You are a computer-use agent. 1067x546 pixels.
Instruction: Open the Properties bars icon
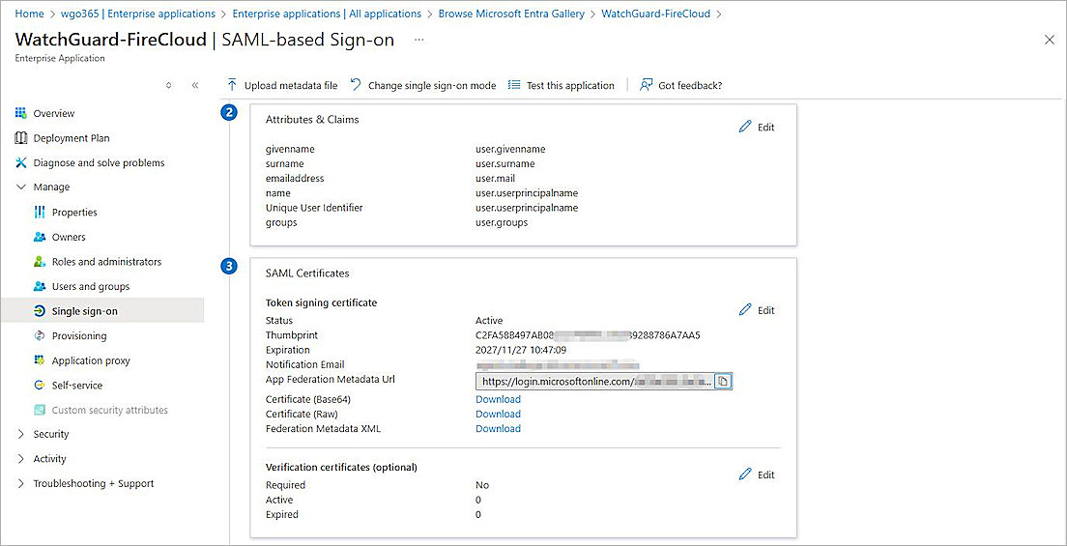tap(40, 213)
